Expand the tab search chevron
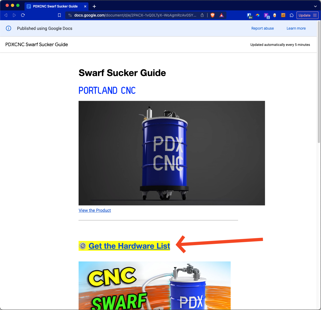The height and width of the screenshot is (310, 321). [315, 6]
